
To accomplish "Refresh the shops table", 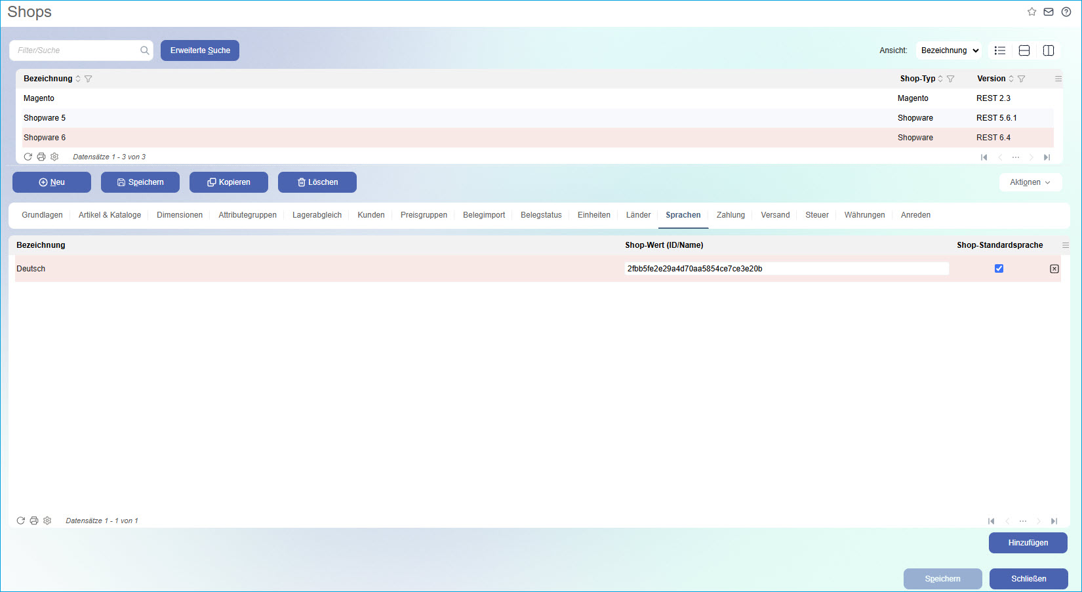I will [x=28, y=157].
